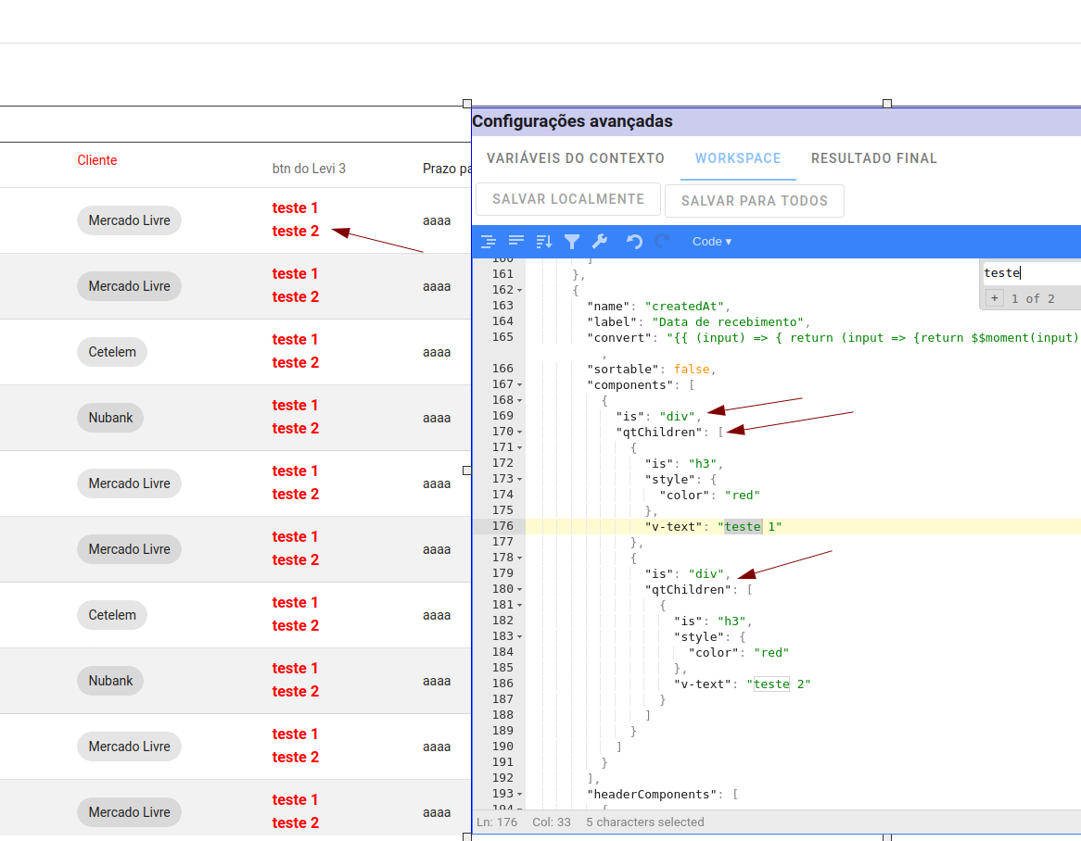
Task: Fold the object at line 181
Action: (520, 606)
